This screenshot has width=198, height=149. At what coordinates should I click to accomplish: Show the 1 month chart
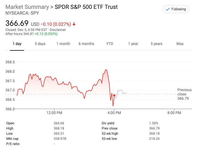tap(63, 44)
